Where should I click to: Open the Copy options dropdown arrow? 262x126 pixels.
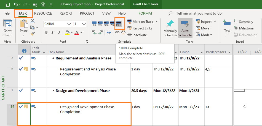coord(37,28)
